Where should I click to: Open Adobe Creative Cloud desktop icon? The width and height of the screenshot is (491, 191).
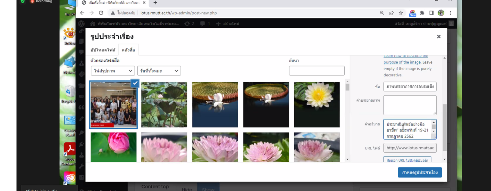tap(70, 178)
